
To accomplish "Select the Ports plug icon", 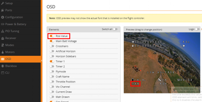I will click(x=3, y=10).
